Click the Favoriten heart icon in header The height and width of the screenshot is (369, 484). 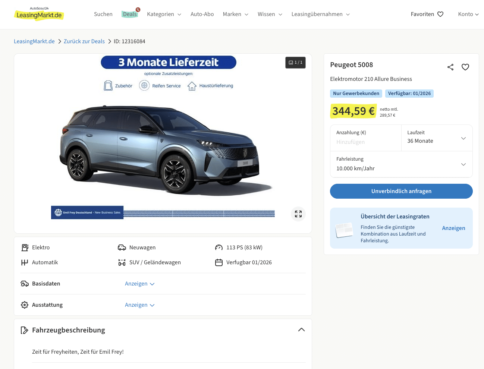click(x=440, y=14)
